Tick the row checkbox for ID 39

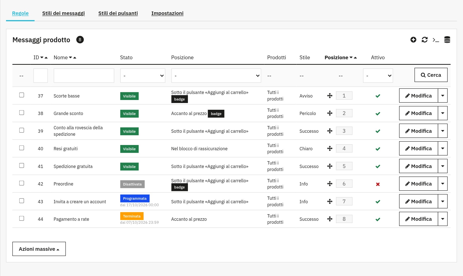(x=22, y=130)
